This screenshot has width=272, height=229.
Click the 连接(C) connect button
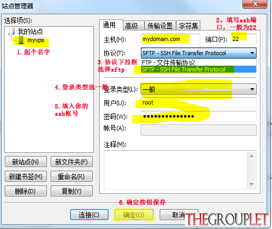89,215
